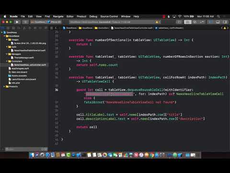Open the Wi-Fi status menu

(x=180, y=16)
